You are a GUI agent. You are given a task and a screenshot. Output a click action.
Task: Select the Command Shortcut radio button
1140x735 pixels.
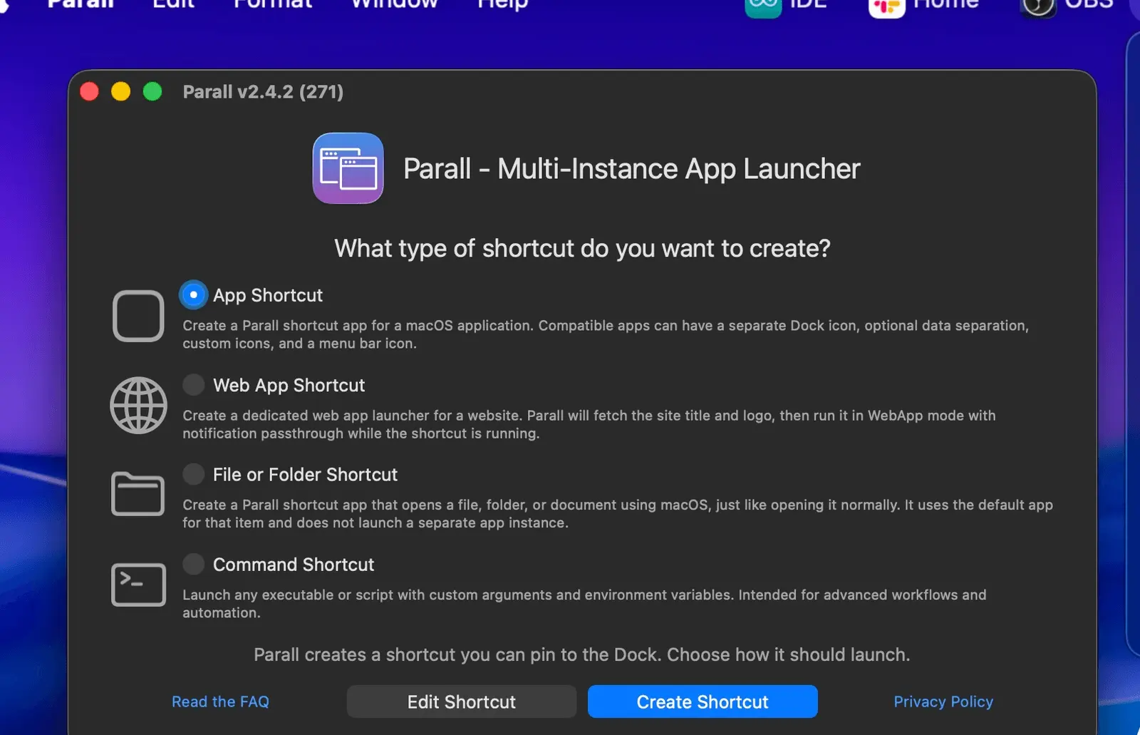193,564
